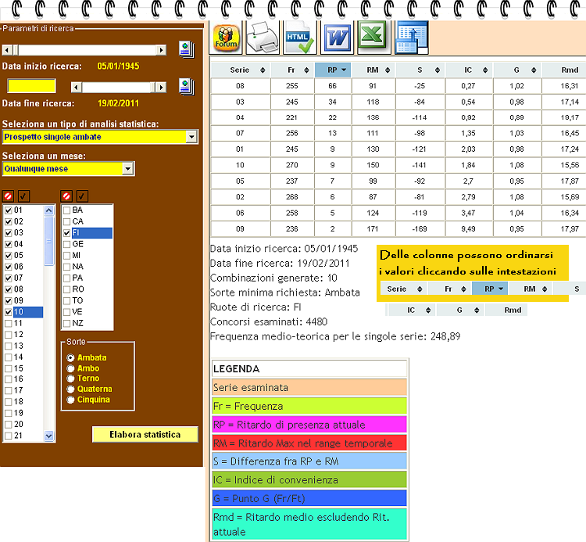
Task: Check number 11 checkbox
Action: point(9,323)
